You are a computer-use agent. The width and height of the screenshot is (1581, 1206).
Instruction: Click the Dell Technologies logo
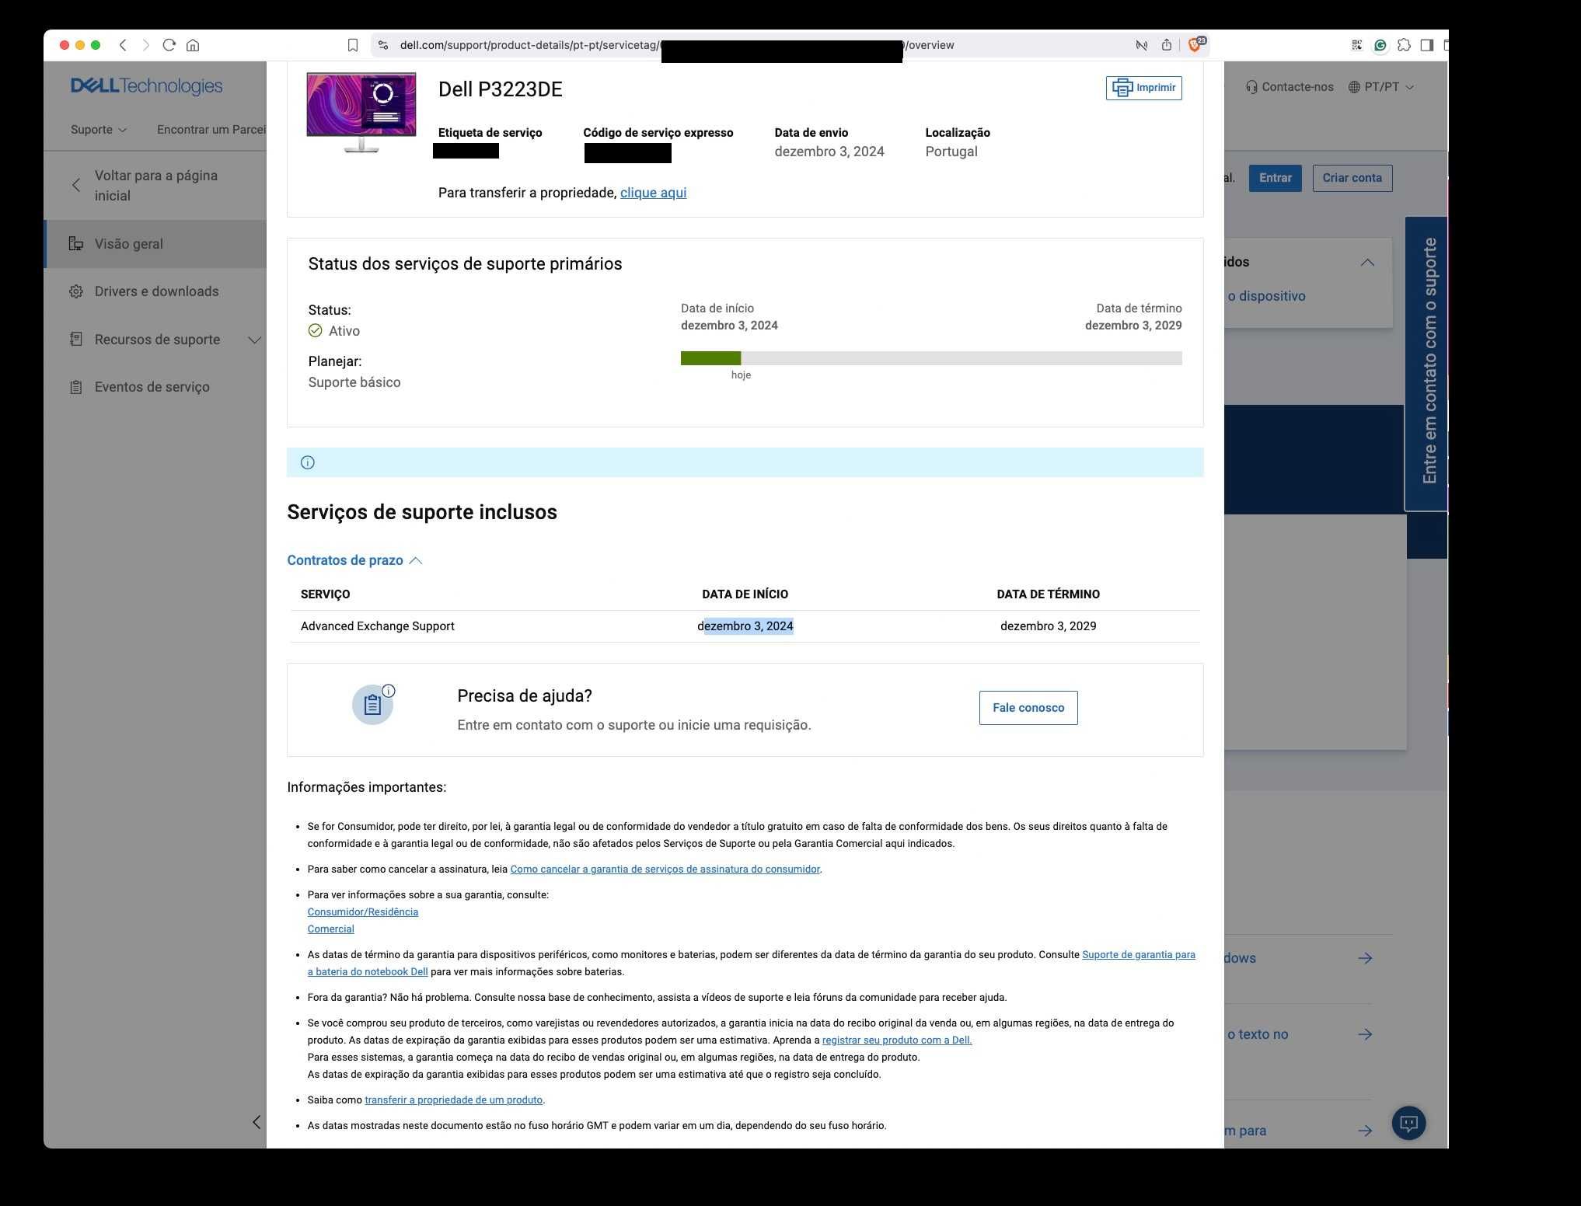pos(146,85)
